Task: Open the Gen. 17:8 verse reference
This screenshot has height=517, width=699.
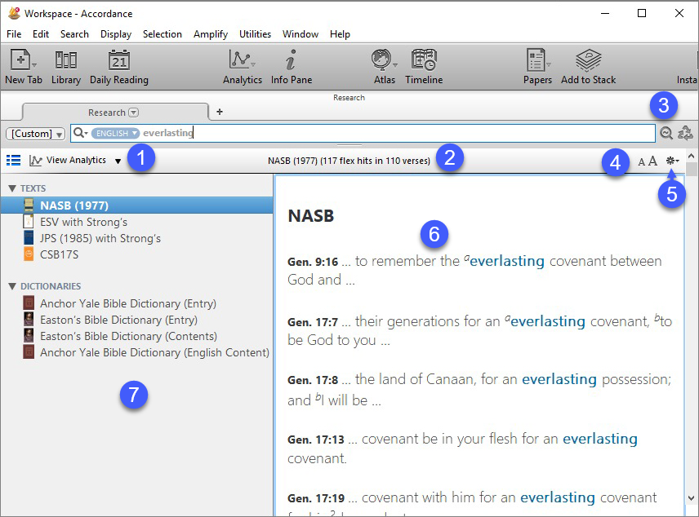Action: (313, 380)
